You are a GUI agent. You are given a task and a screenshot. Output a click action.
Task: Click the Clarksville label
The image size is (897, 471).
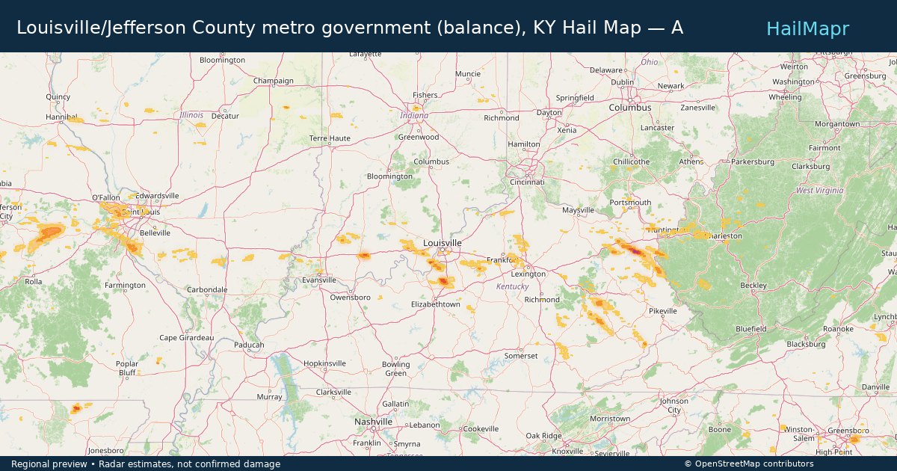(x=333, y=392)
